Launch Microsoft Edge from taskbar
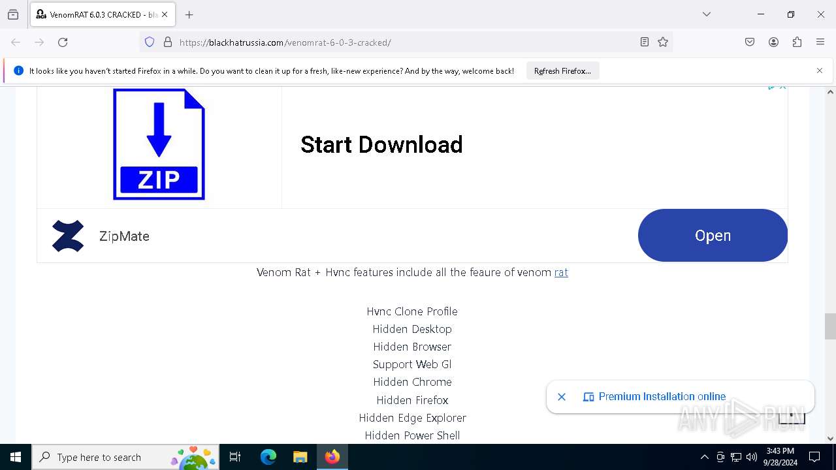This screenshot has width=836, height=470. coord(268,457)
